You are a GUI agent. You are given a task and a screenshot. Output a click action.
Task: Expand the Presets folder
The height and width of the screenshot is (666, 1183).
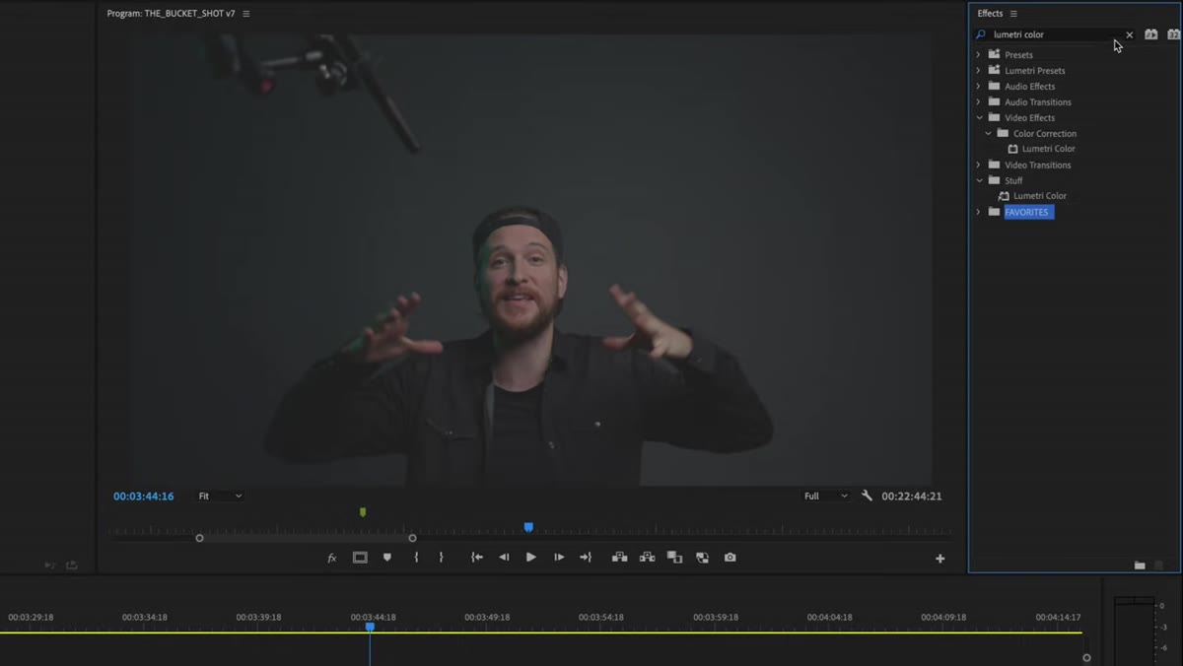[978, 55]
